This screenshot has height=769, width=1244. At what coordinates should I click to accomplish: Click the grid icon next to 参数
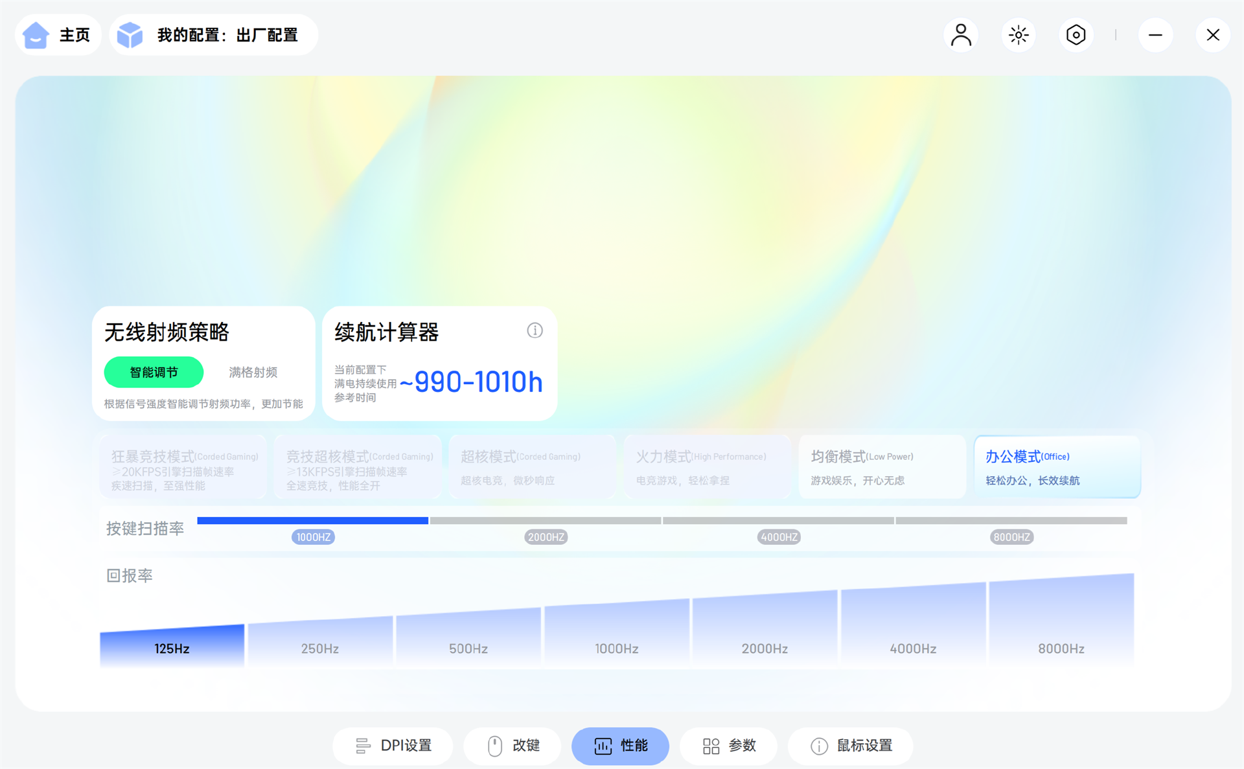[x=711, y=746]
